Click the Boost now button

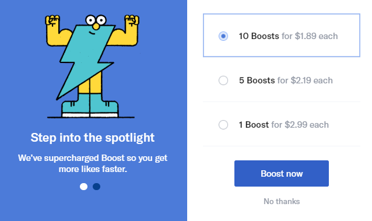(282, 174)
